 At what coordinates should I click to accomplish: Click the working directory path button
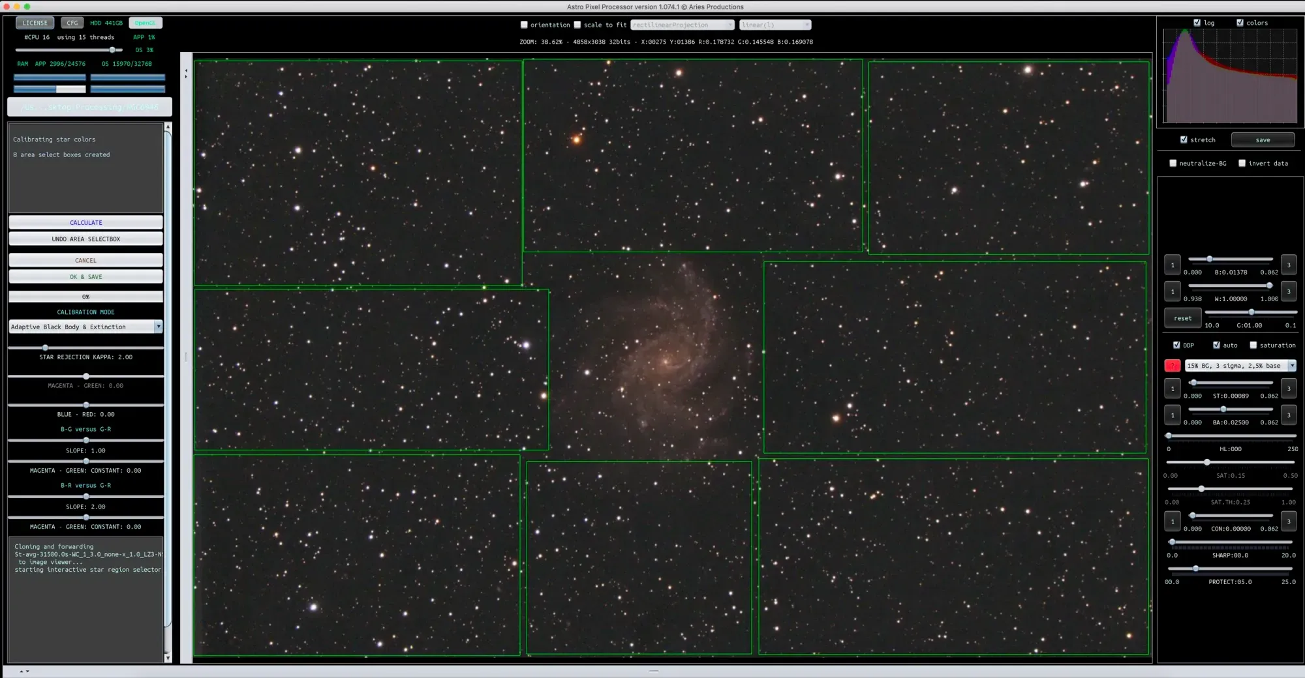coord(89,107)
